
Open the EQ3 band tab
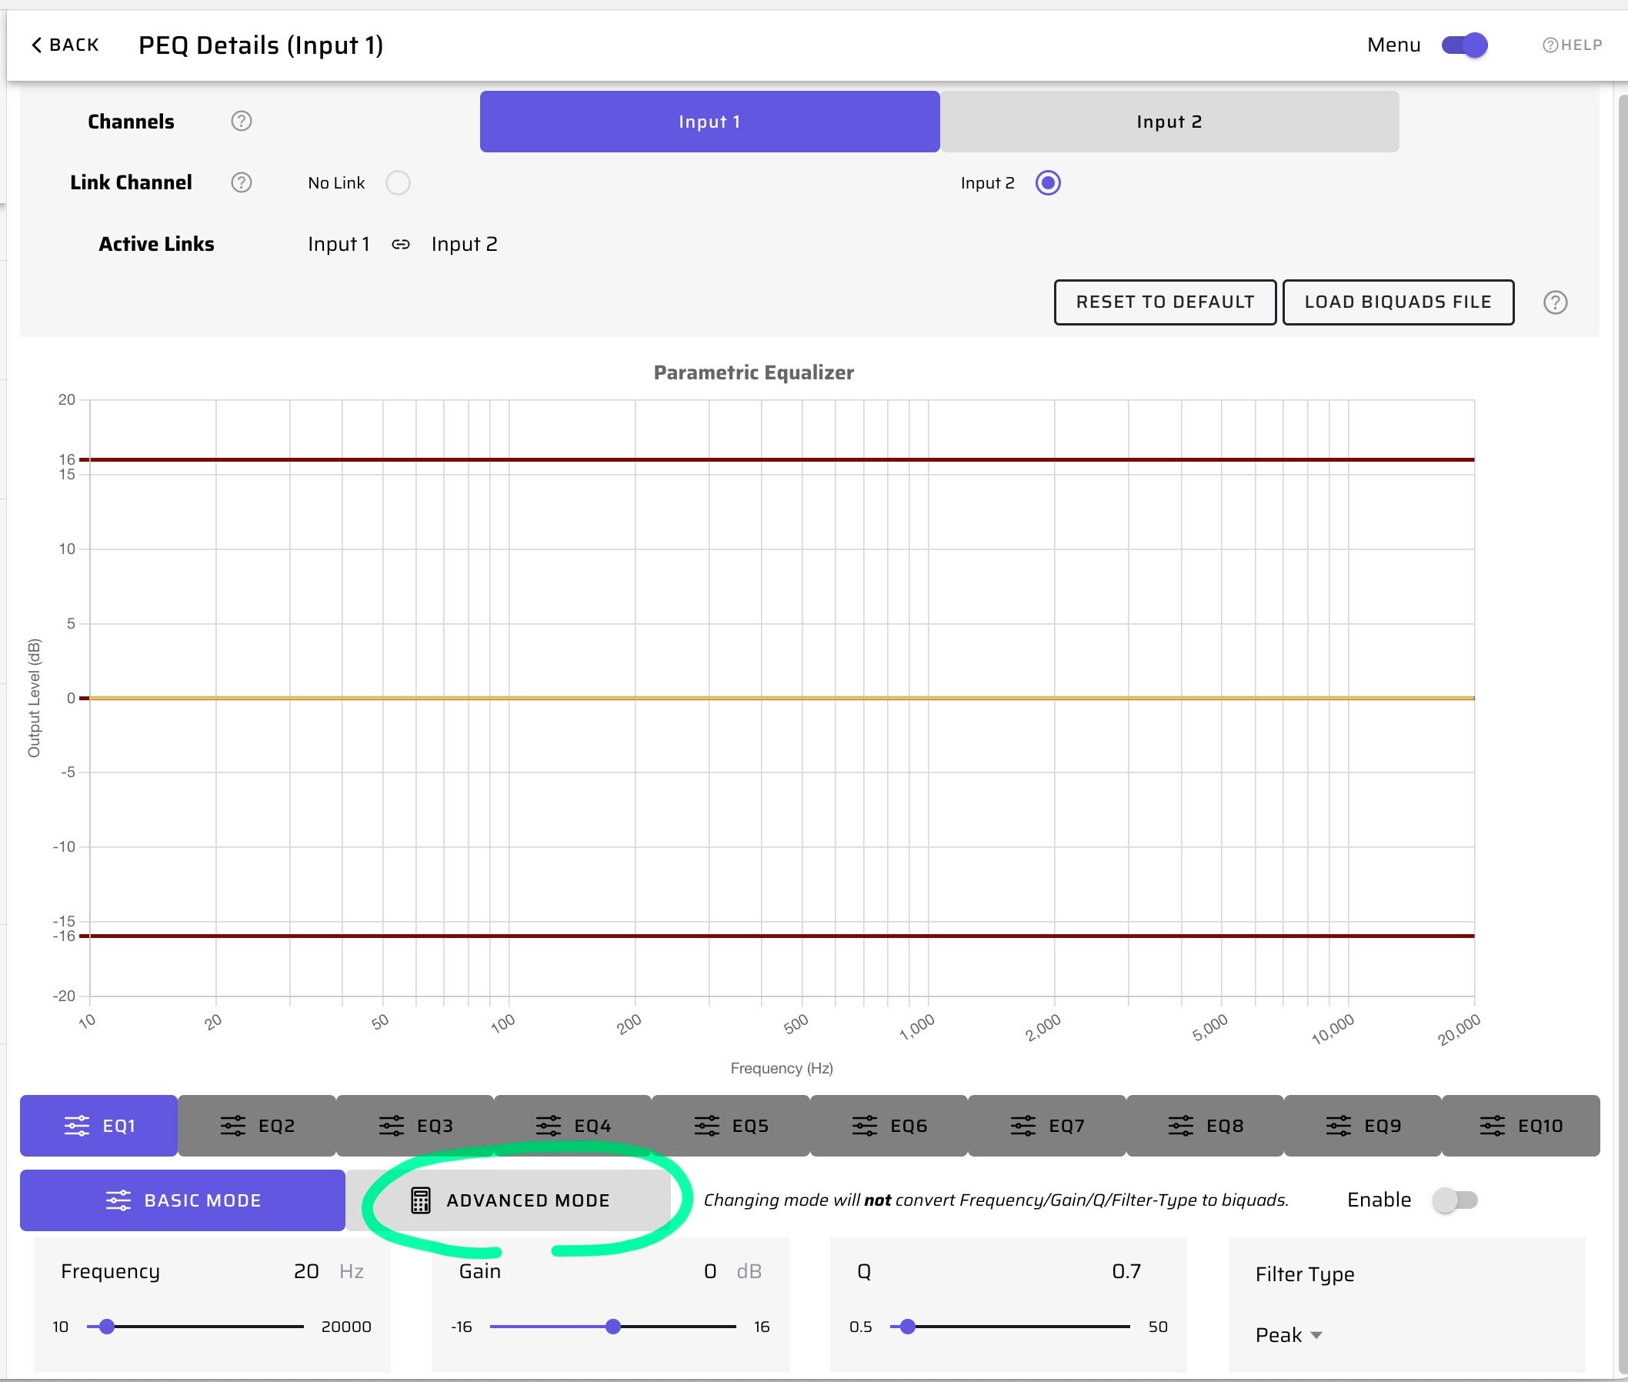pyautogui.click(x=415, y=1126)
